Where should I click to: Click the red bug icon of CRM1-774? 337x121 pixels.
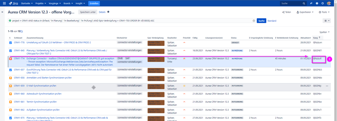click(10, 58)
